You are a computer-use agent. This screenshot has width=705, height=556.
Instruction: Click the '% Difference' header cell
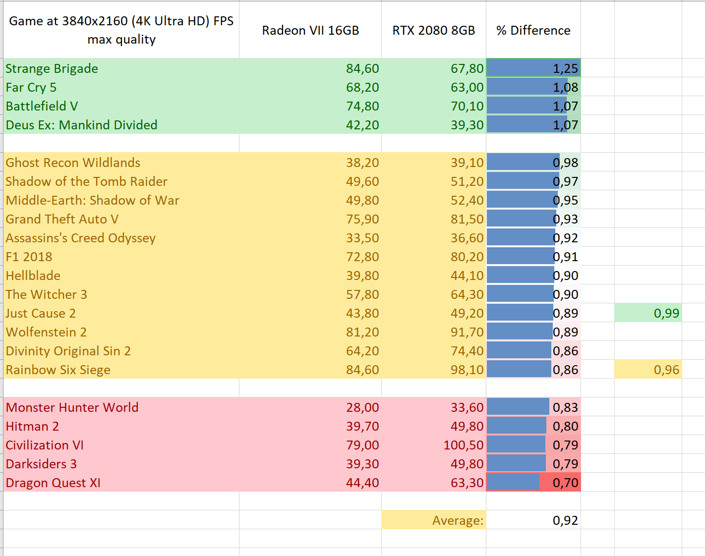point(533,30)
